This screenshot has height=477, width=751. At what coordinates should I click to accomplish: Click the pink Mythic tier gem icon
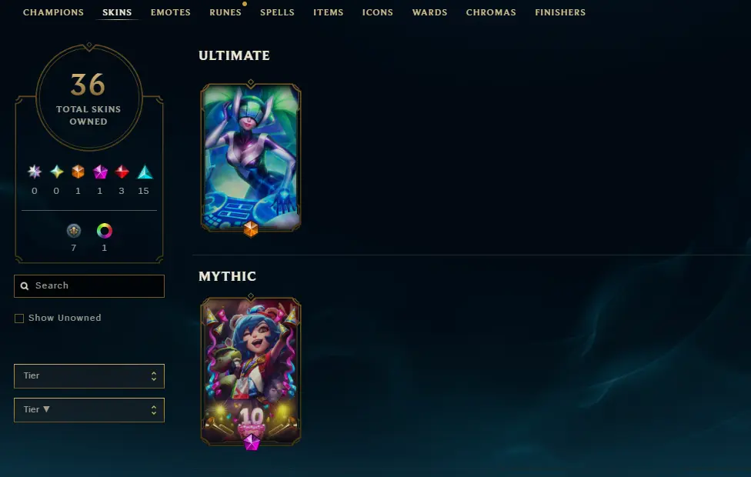point(100,172)
